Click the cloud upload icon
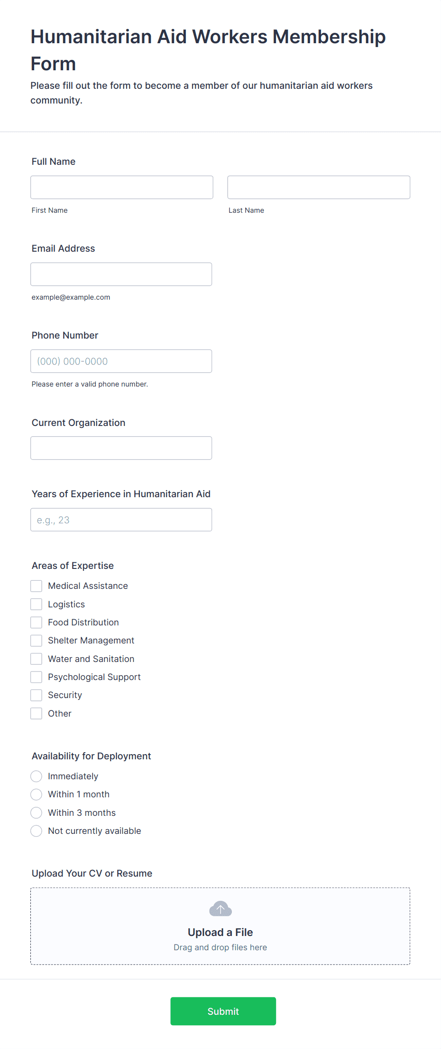Screen dimensions: 441x1049 pos(220,909)
